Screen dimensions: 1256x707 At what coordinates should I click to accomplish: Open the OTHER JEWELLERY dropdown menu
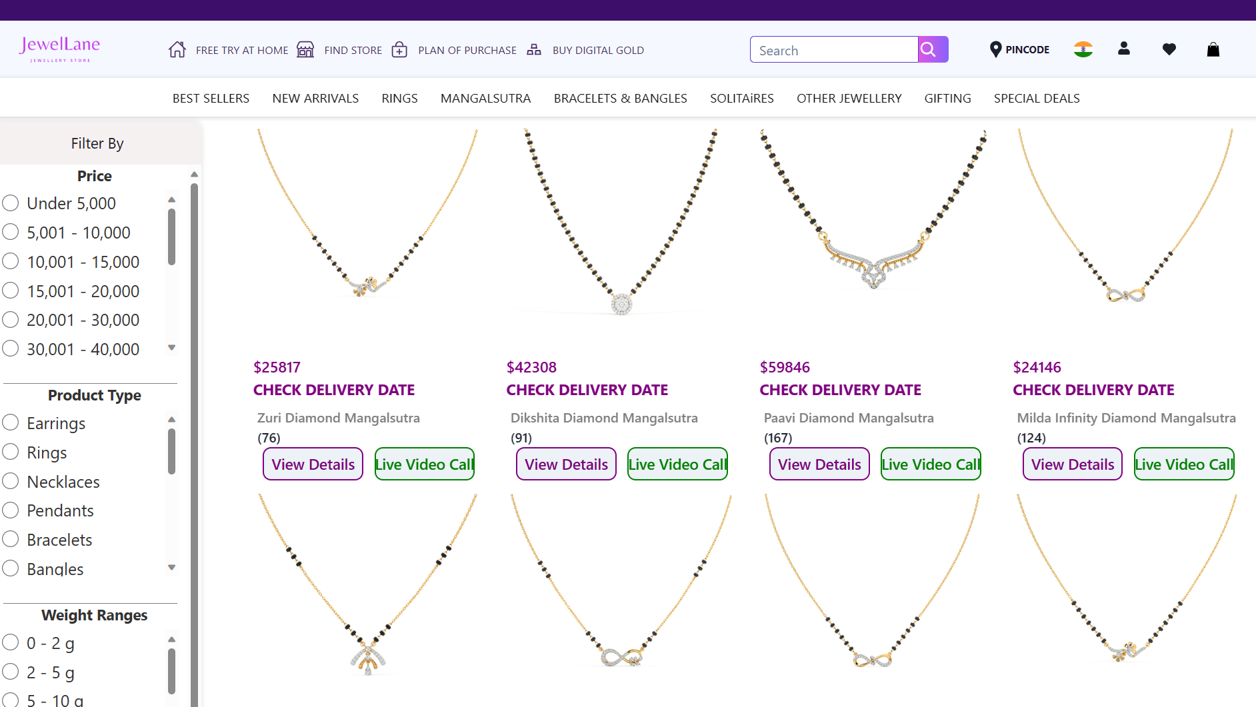(849, 98)
